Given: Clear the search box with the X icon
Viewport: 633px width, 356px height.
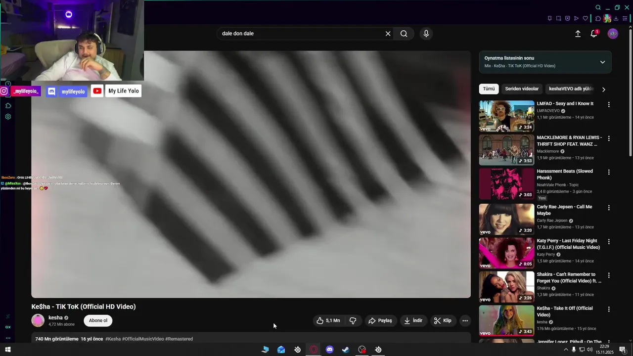Looking at the screenshot, I should coord(388,34).
